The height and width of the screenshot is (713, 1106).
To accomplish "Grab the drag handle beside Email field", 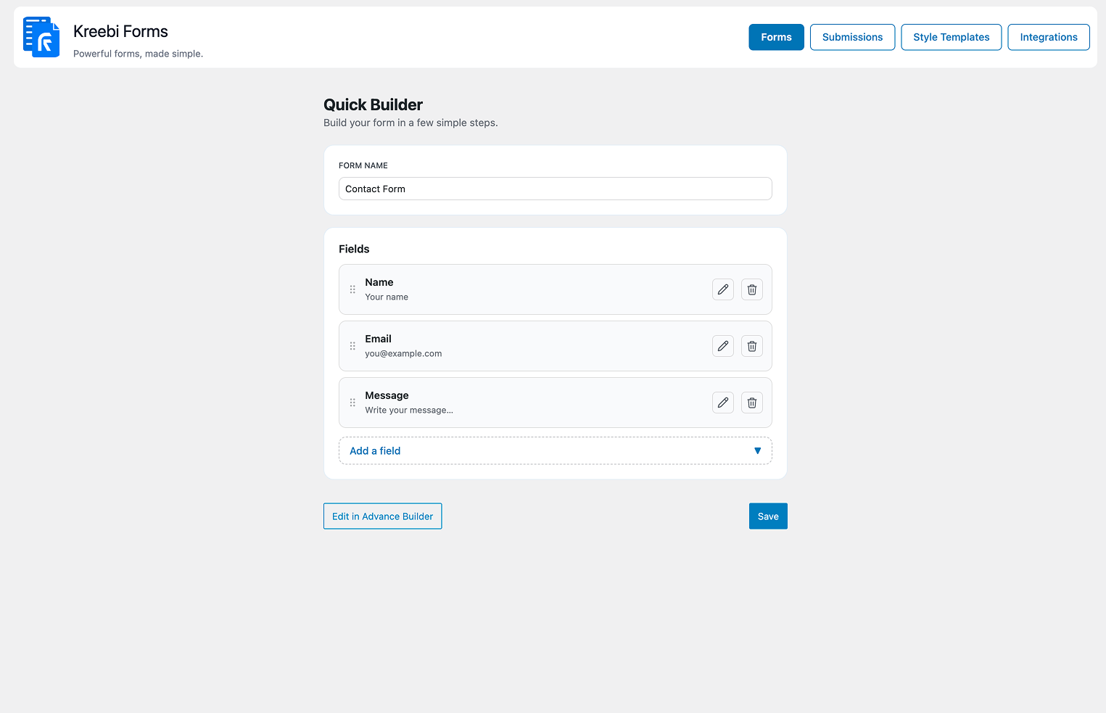I will 352,345.
